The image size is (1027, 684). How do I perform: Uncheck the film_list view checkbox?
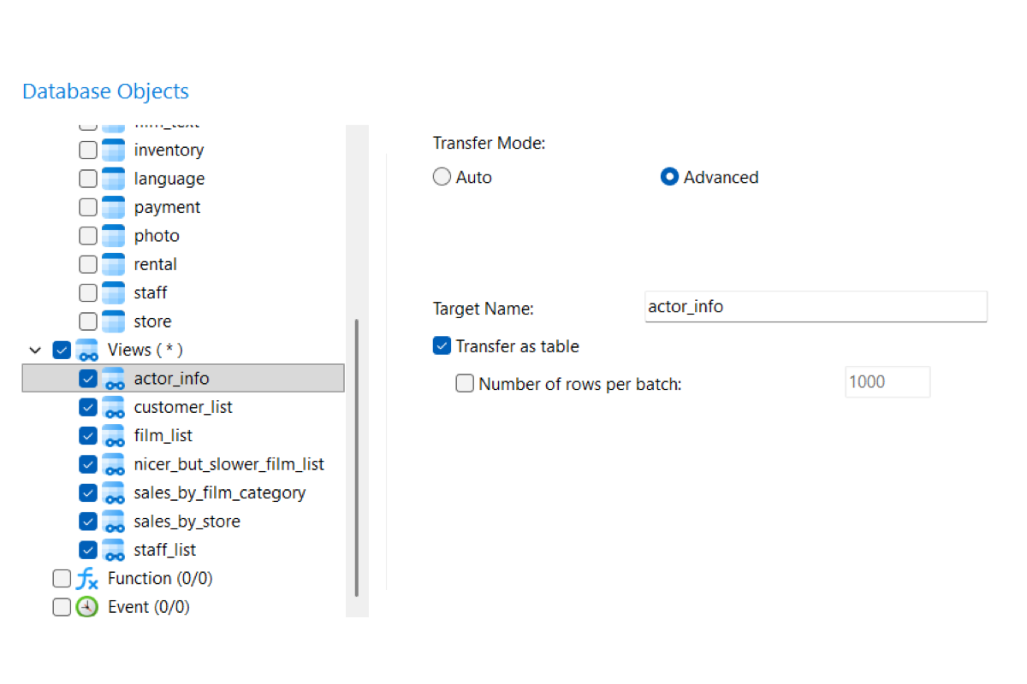(87, 435)
